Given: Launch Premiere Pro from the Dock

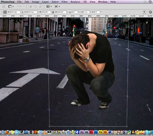Looking at the screenshot, I should click(82, 132).
